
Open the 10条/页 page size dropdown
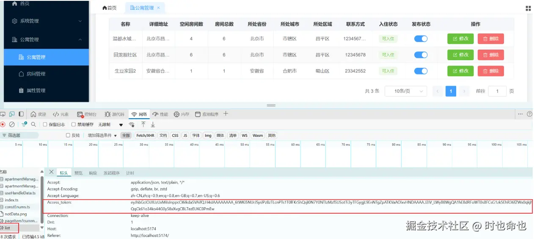click(405, 91)
